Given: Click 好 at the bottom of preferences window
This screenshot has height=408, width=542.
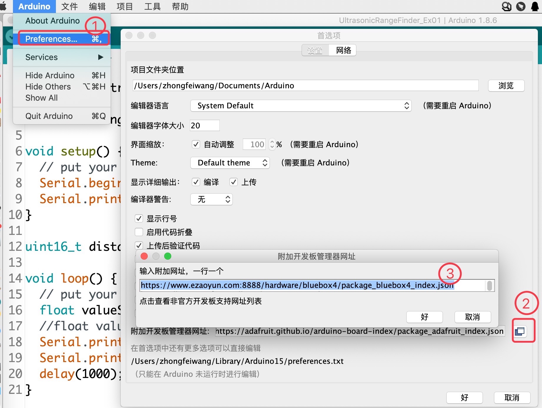Looking at the screenshot, I should 464,398.
